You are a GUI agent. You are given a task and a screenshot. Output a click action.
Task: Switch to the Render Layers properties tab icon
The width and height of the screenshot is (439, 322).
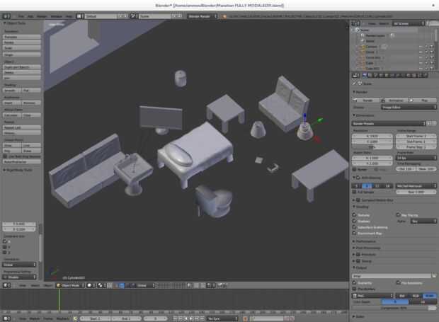tap(370, 75)
